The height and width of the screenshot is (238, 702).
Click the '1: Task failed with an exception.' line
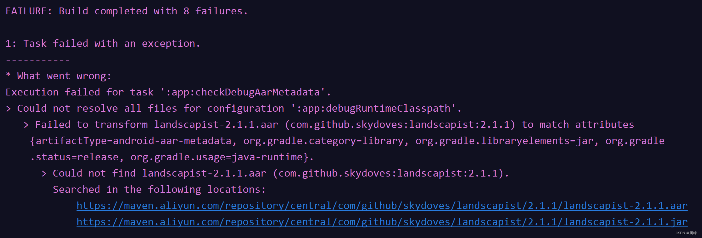pos(103,44)
